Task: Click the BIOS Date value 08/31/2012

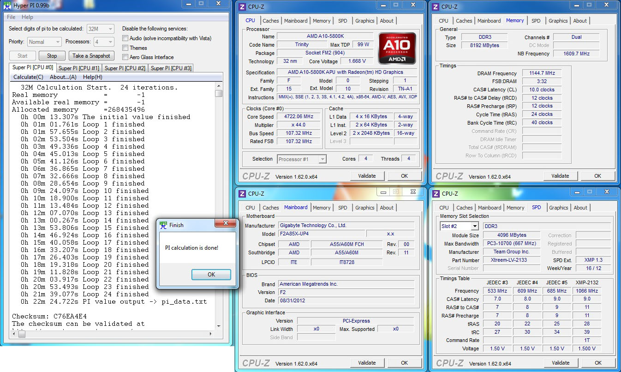Action: (346, 300)
